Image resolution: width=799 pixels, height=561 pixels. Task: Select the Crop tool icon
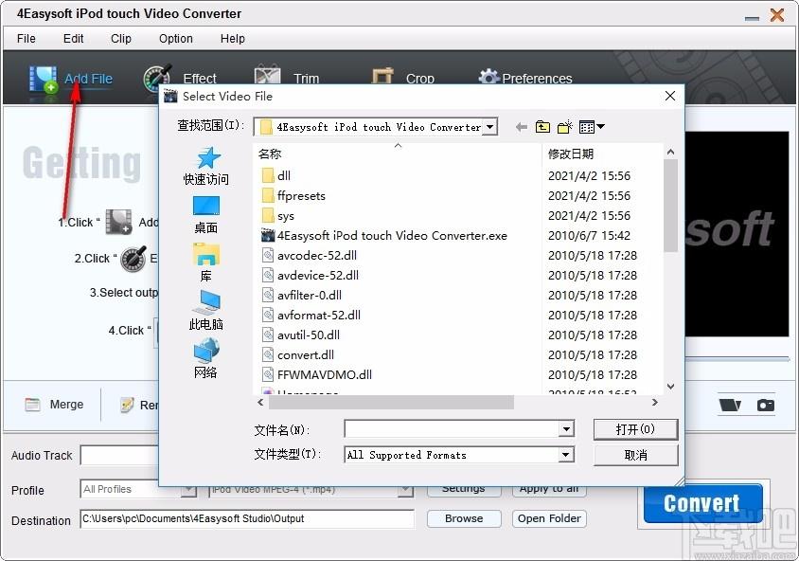coord(382,77)
